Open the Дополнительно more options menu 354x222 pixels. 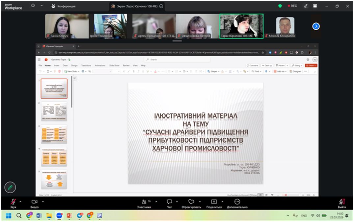(237, 202)
